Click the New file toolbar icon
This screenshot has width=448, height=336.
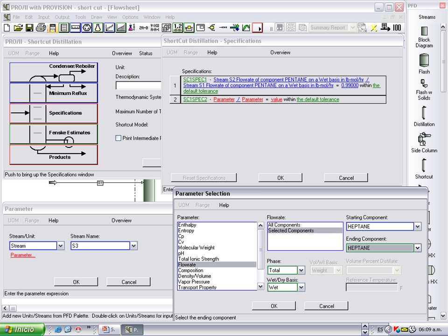(x=7, y=28)
